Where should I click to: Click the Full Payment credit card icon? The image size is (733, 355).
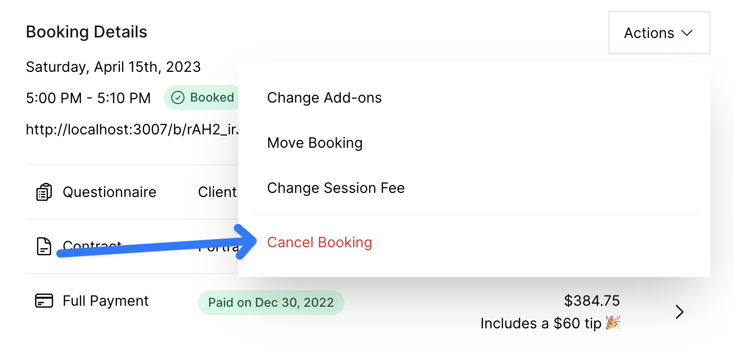tap(44, 301)
